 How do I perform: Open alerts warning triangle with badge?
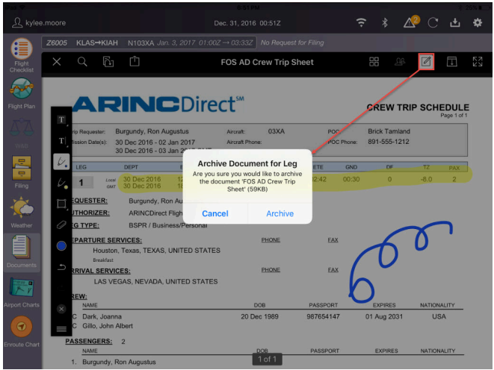[411, 22]
